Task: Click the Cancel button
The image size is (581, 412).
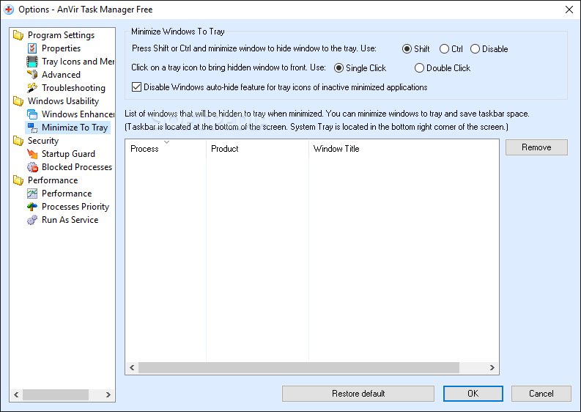Action: (x=541, y=394)
